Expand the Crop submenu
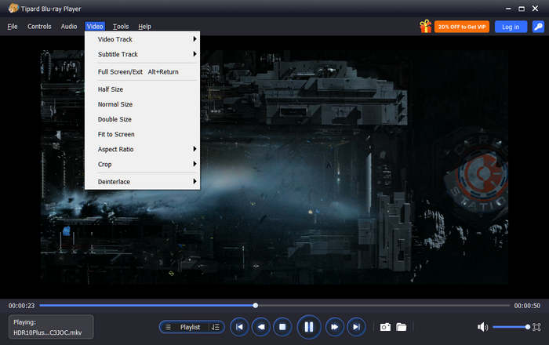The image size is (549, 345). tap(143, 165)
